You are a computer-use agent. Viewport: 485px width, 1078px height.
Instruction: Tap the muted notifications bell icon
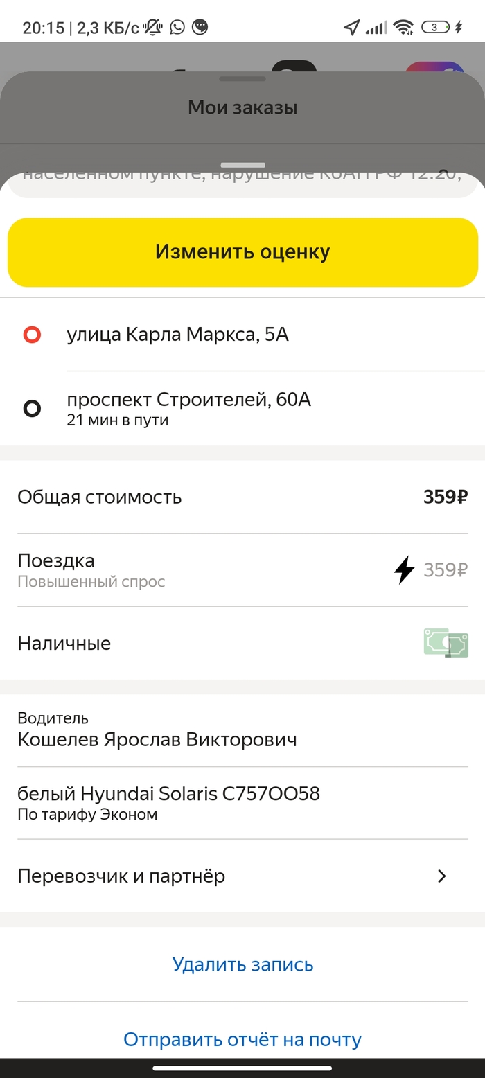[153, 27]
